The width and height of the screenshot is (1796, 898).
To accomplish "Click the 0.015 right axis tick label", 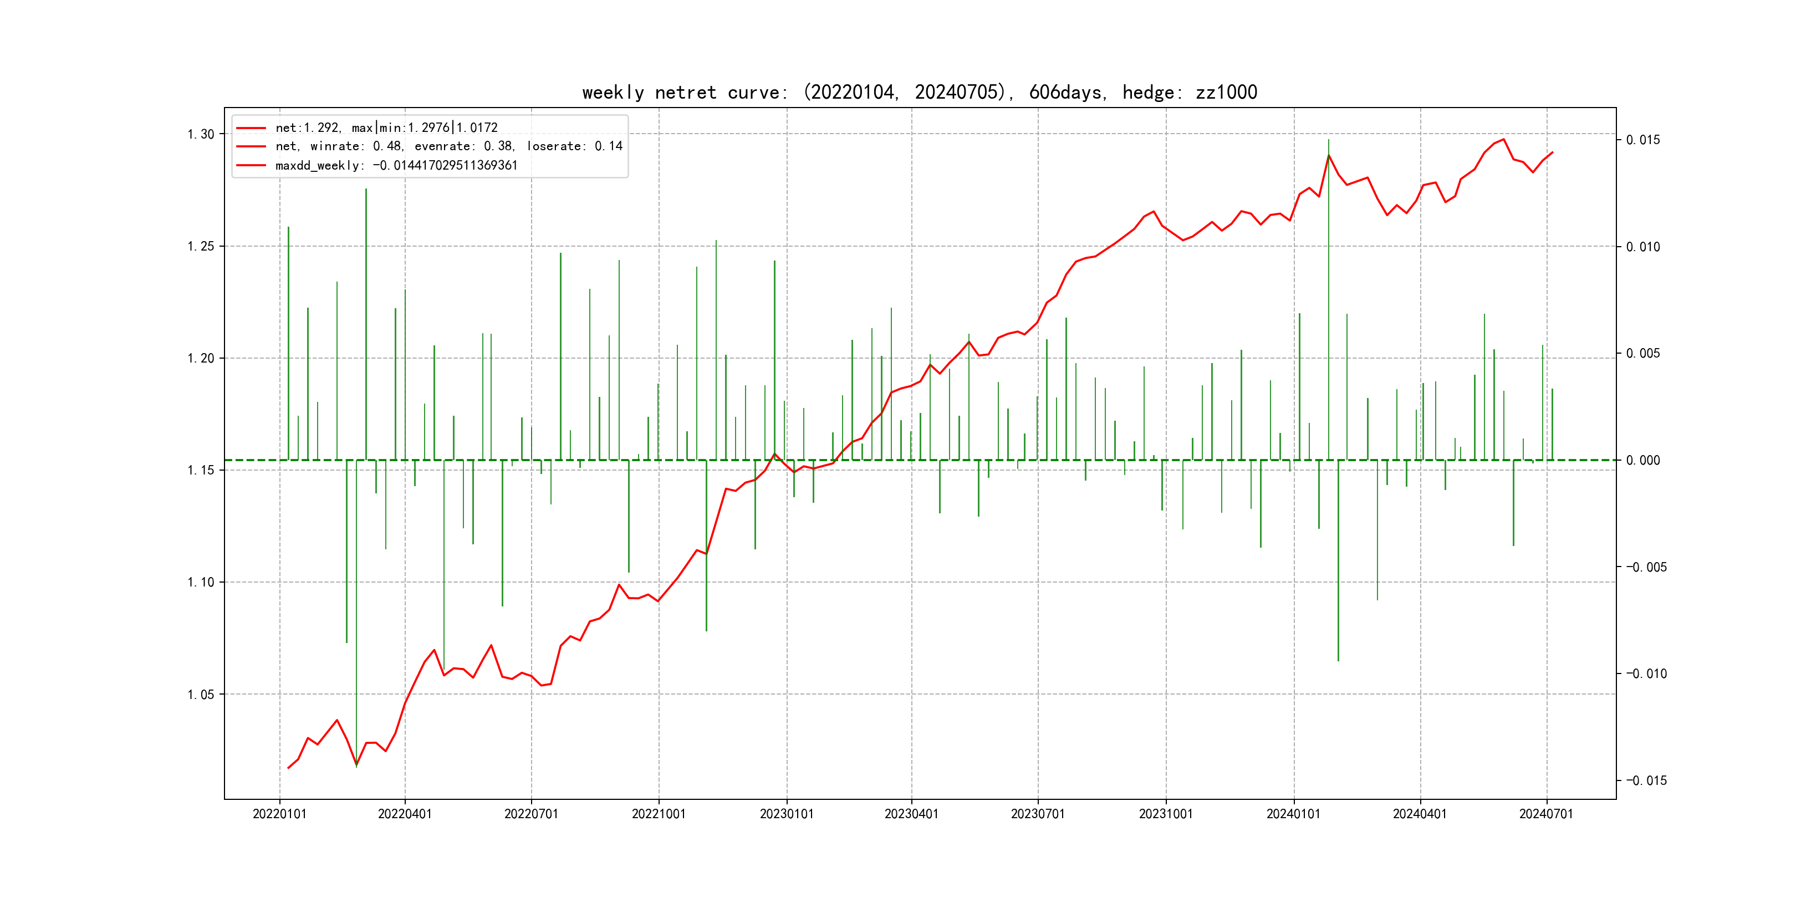I will tap(1642, 140).
